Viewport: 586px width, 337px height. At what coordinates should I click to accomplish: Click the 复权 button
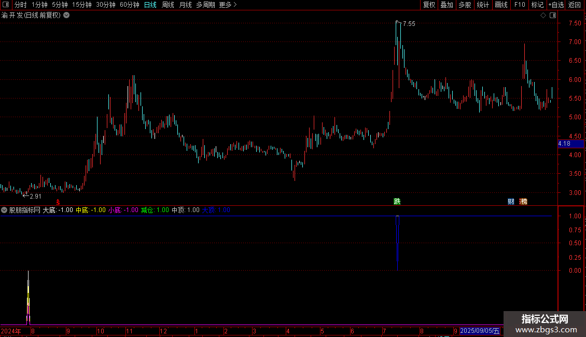(429, 5)
